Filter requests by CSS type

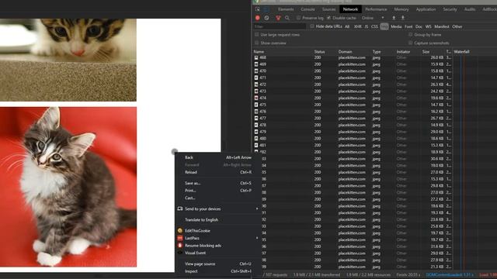(374, 26)
